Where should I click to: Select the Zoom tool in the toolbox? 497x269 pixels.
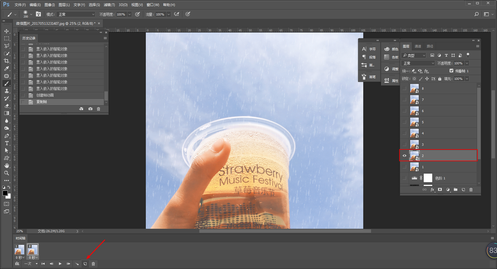(7, 173)
